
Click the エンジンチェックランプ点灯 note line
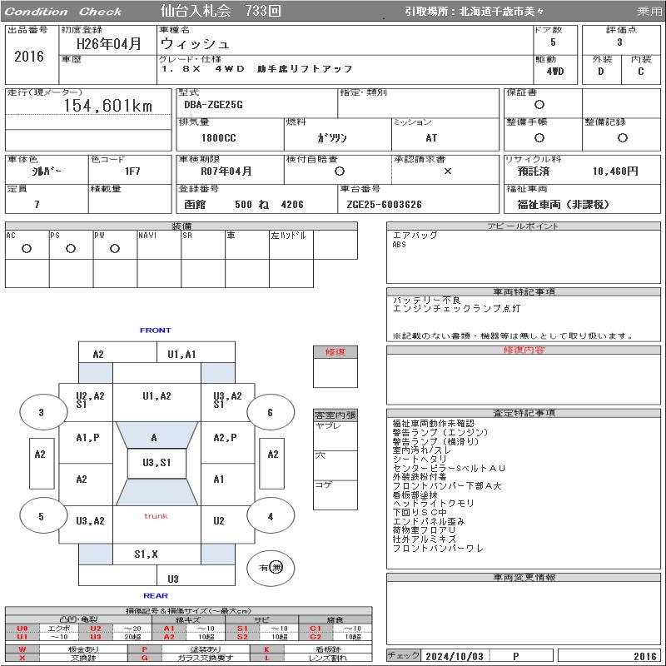[x=456, y=309]
